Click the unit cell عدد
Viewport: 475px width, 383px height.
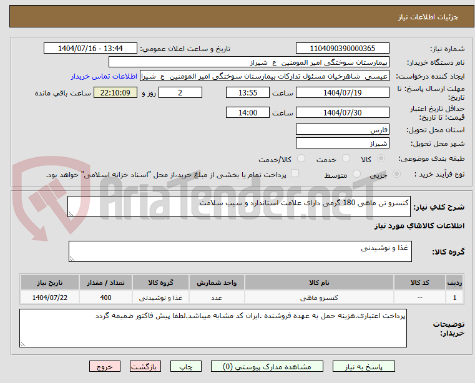pos(217,298)
